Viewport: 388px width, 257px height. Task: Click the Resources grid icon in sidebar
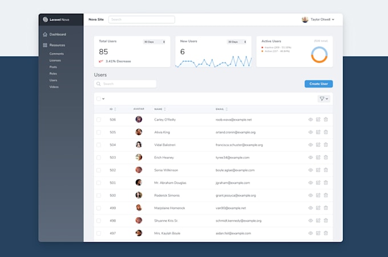tap(45, 45)
